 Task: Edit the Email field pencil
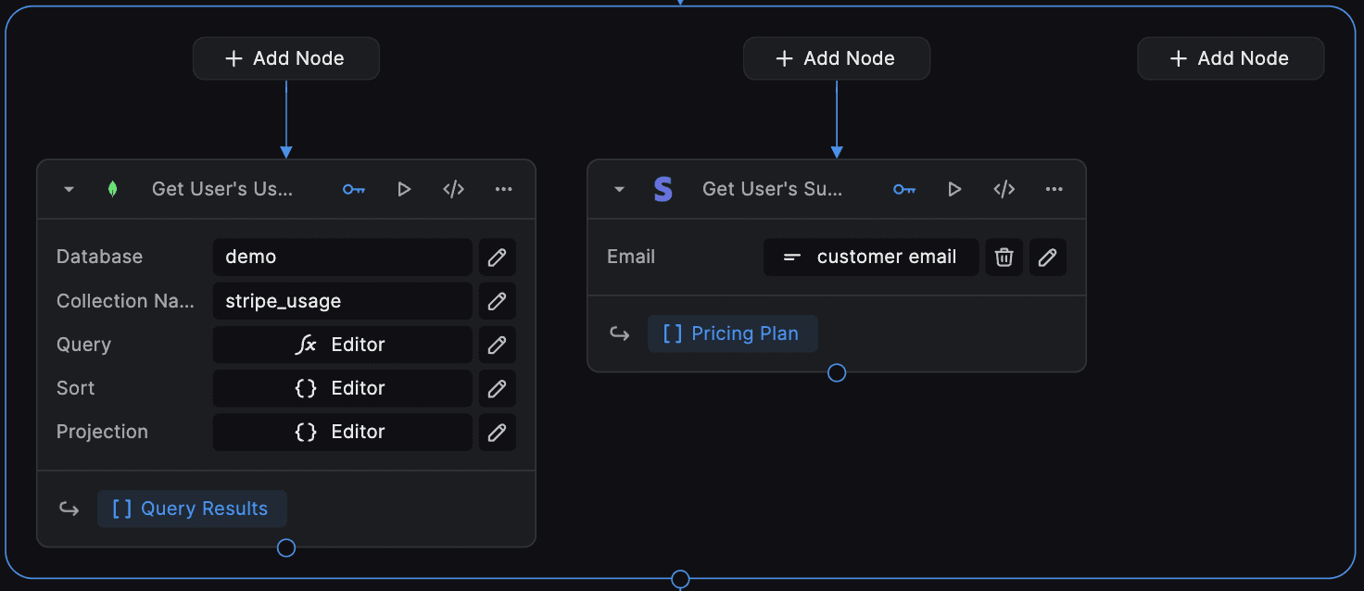click(x=1048, y=258)
